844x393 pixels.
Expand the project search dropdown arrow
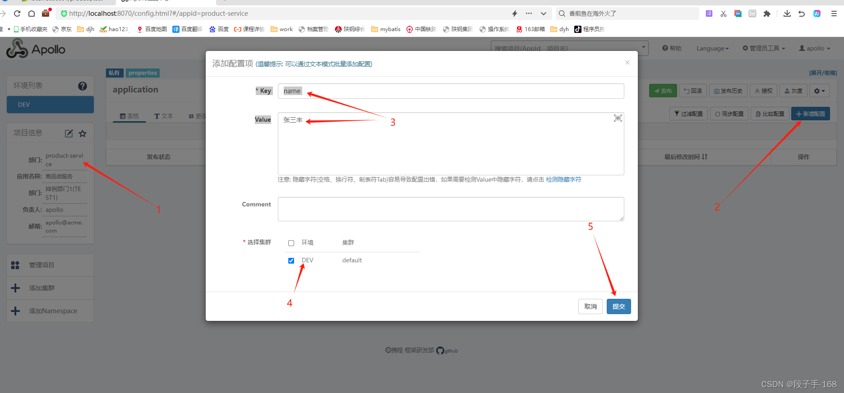coord(644,47)
